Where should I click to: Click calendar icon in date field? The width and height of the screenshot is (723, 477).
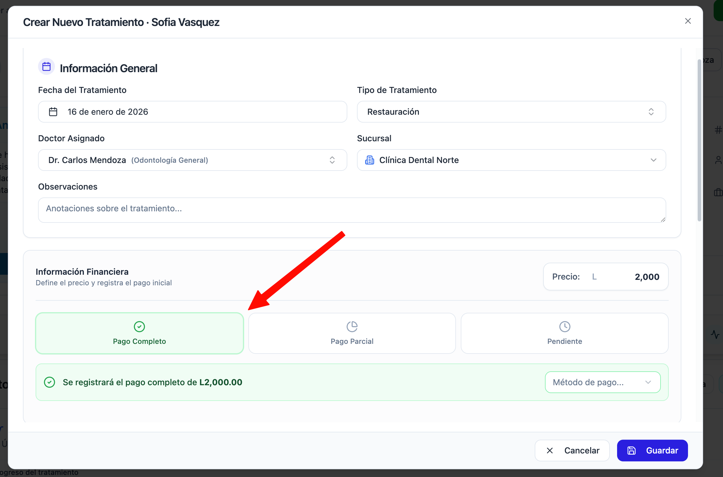[x=53, y=112]
